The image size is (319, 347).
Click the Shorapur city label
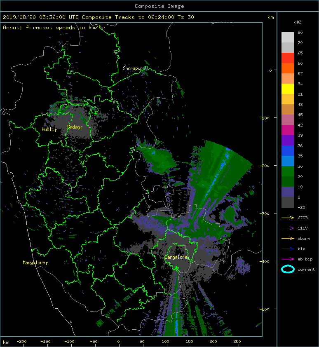(x=134, y=68)
